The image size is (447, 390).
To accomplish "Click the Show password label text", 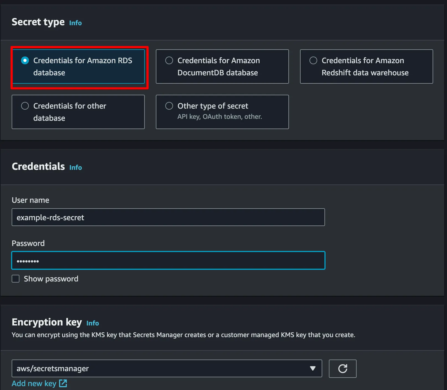I will tap(51, 279).
